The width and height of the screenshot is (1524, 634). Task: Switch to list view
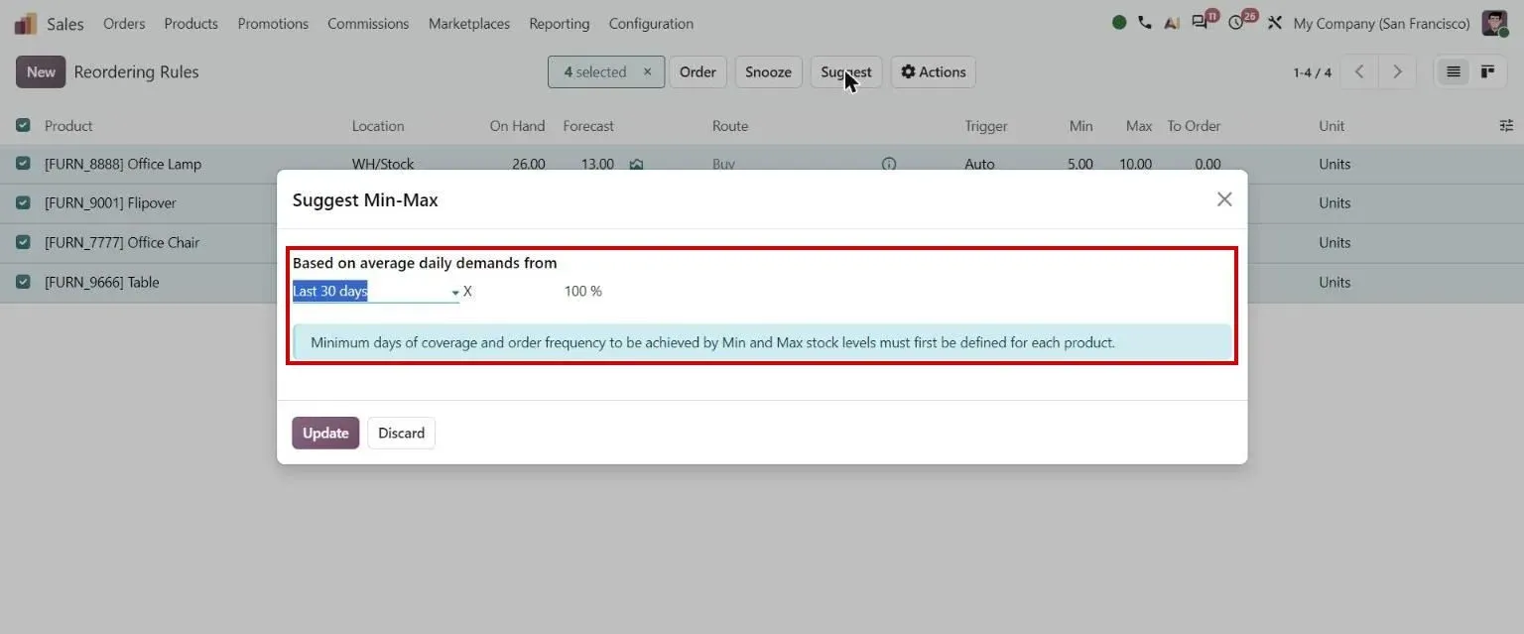(x=1454, y=71)
